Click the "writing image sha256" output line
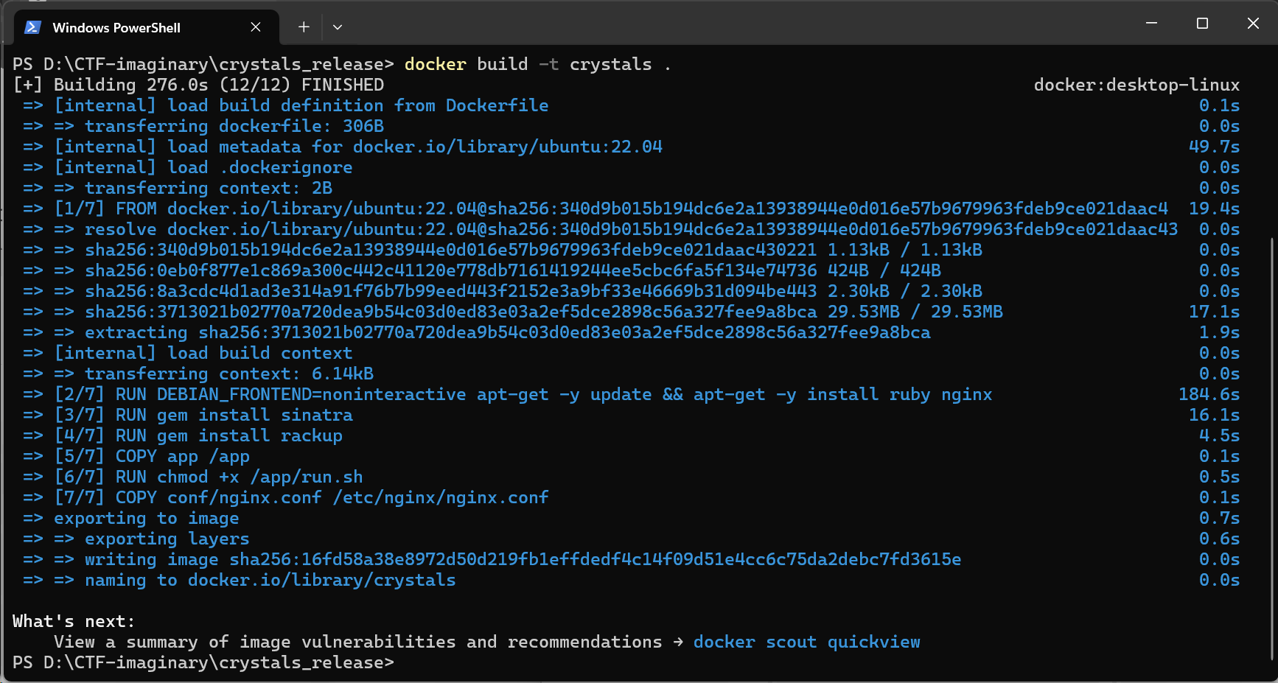1278x683 pixels. tap(522, 560)
